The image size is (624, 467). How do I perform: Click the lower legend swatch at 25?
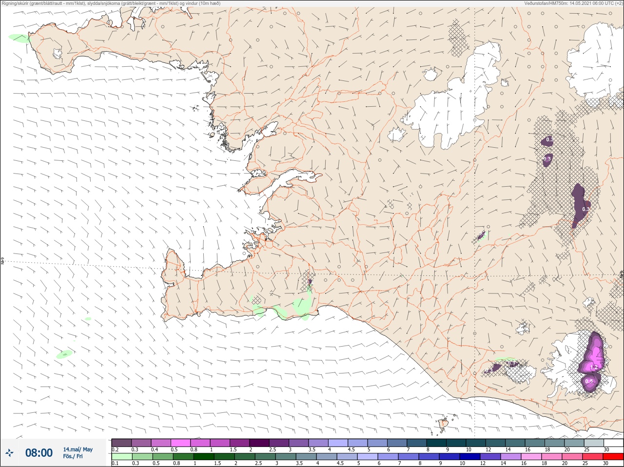(593, 457)
